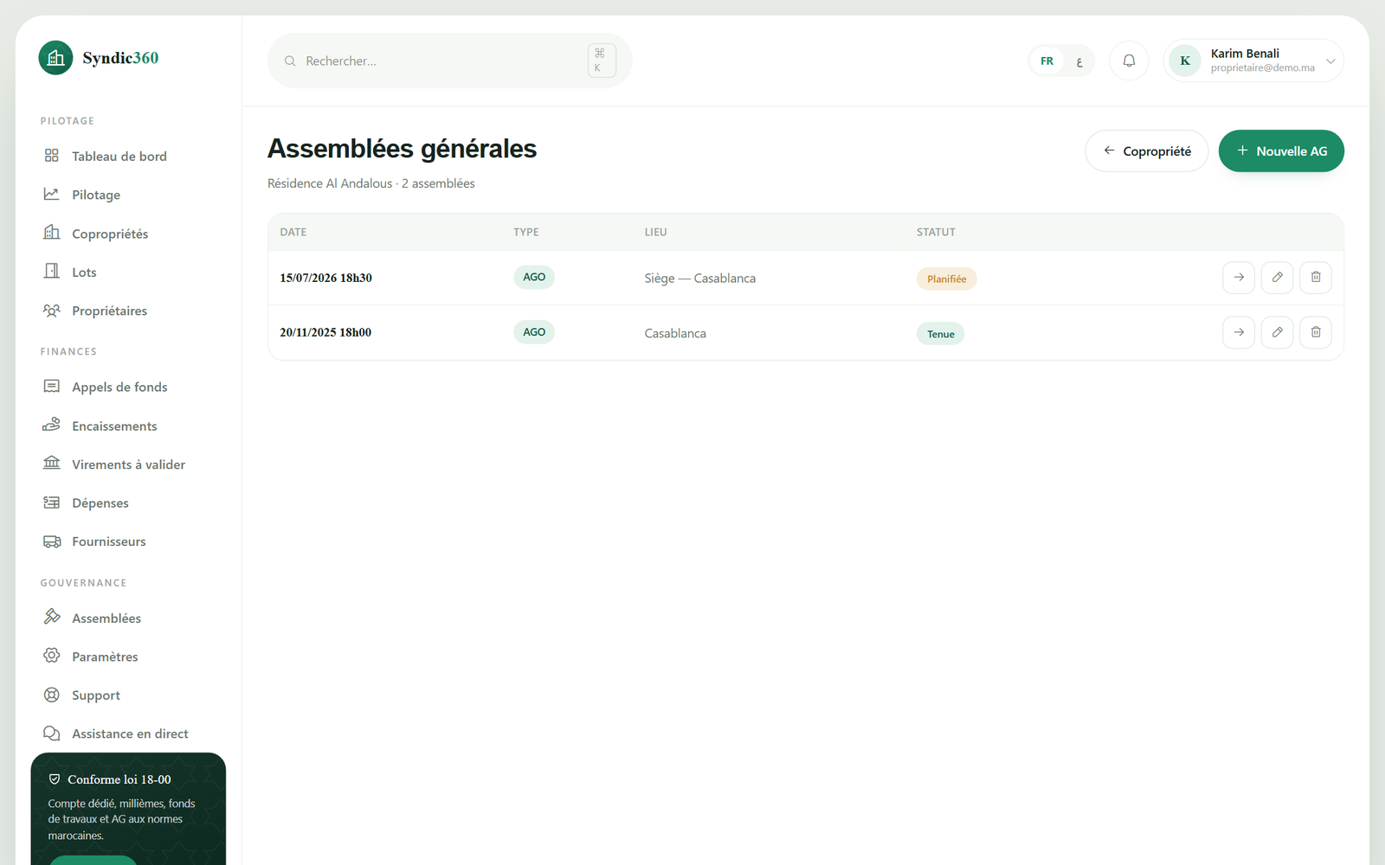Click the Virements à valider bank icon
This screenshot has width=1385, height=865.
click(x=52, y=463)
